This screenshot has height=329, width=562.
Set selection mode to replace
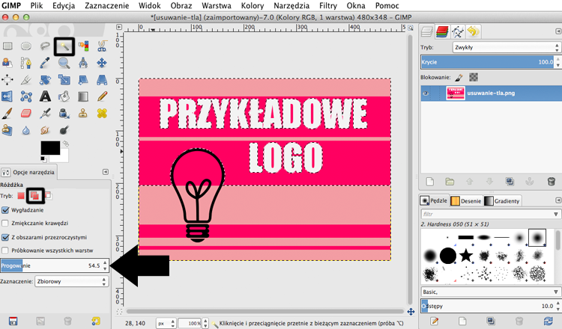[21, 196]
